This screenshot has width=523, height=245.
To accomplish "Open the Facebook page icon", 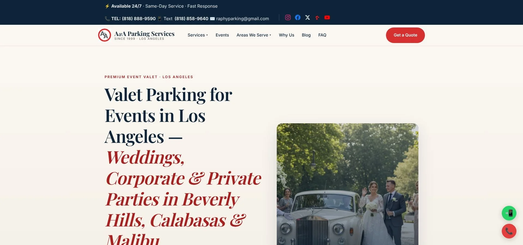I will tap(298, 17).
